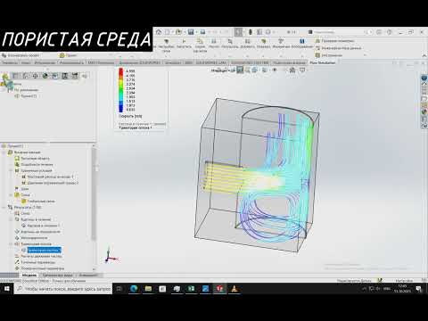Click the Display (Отображение) ribbon icon
The image size is (428, 321).
tap(302, 44)
